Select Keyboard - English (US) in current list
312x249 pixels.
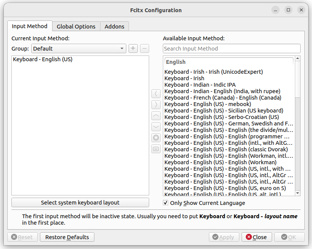pyautogui.click(x=80, y=59)
